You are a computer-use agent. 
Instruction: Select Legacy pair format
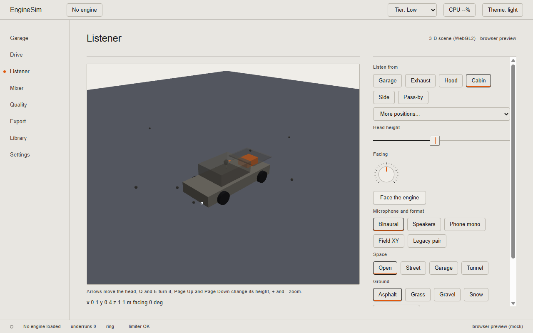pos(427,241)
